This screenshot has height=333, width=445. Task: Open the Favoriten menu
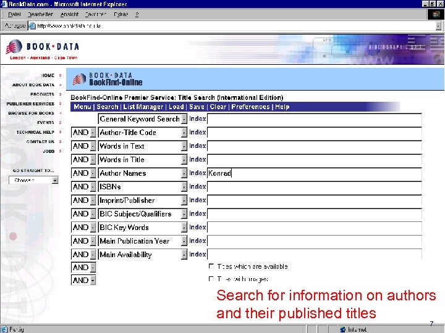pyautogui.click(x=96, y=14)
